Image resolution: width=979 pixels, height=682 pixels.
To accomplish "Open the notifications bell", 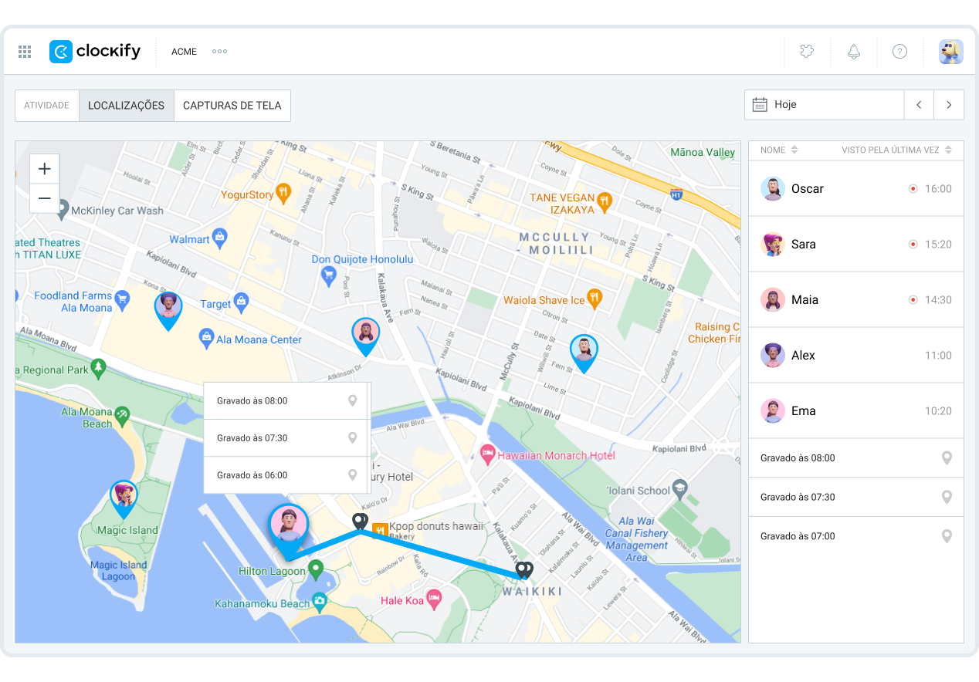I will 853,52.
